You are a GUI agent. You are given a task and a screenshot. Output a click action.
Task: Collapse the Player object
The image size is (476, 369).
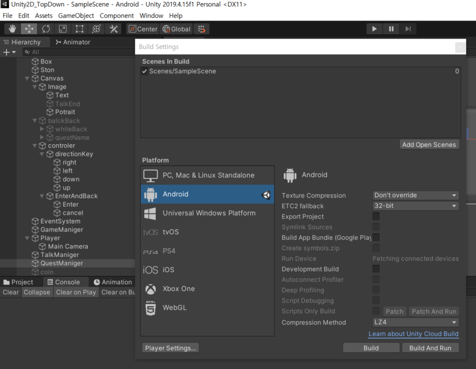(27, 238)
